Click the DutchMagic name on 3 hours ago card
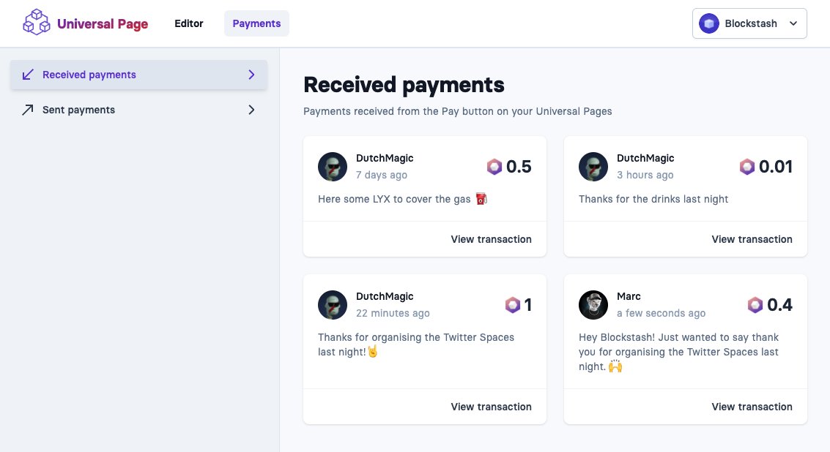The image size is (830, 452). pos(645,158)
